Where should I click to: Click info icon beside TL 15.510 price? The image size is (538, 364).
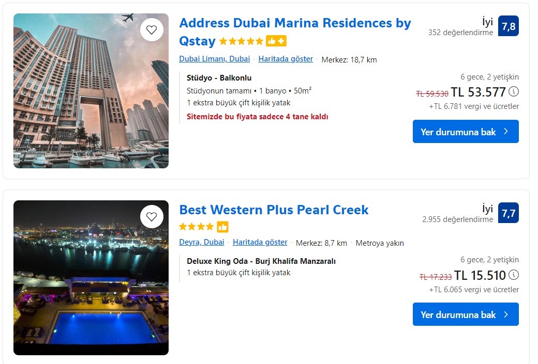513,275
